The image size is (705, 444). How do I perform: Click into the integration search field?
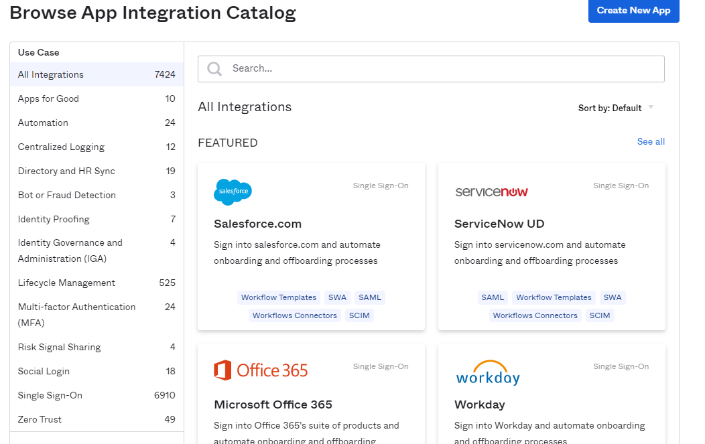(442, 68)
